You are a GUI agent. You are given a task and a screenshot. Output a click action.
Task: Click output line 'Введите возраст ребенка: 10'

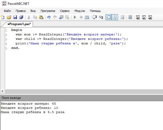29,108
